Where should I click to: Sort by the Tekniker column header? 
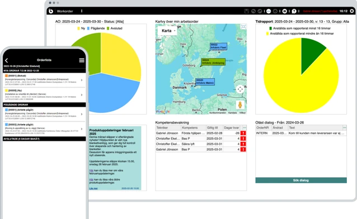[x=168, y=127]
